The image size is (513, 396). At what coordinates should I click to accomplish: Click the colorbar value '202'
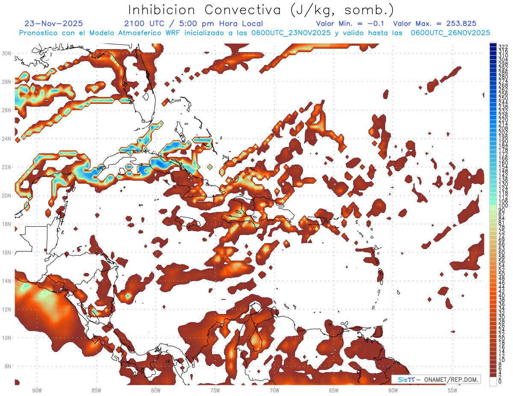503,133
